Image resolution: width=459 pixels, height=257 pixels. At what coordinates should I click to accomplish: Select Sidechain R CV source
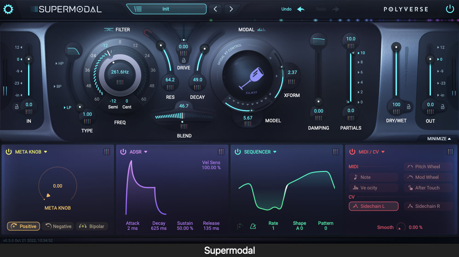pos(428,206)
